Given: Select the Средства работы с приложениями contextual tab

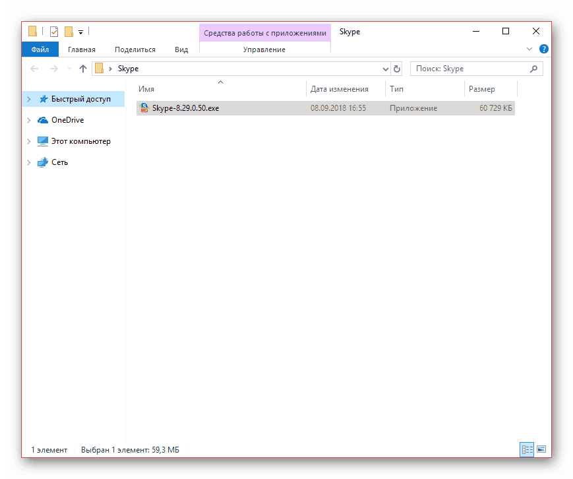Looking at the screenshot, I should point(265,33).
